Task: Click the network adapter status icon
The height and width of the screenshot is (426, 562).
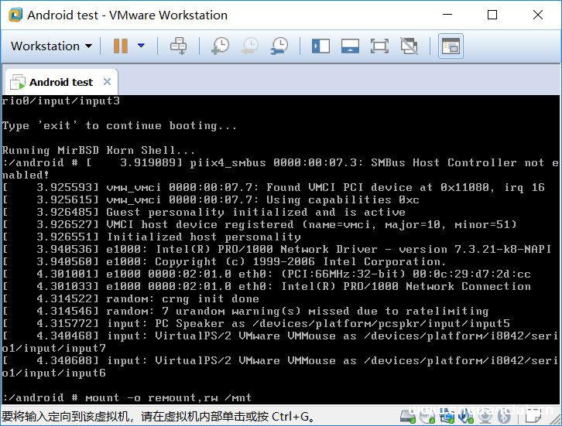Action: coord(447,416)
